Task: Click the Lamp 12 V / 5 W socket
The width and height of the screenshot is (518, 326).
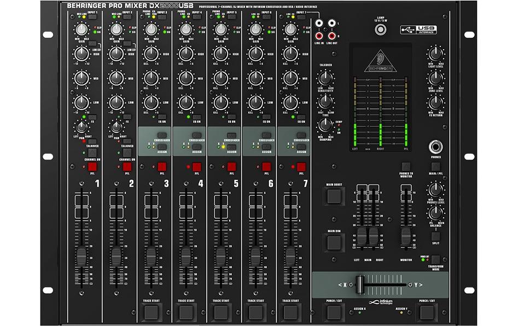Action: tap(381, 30)
